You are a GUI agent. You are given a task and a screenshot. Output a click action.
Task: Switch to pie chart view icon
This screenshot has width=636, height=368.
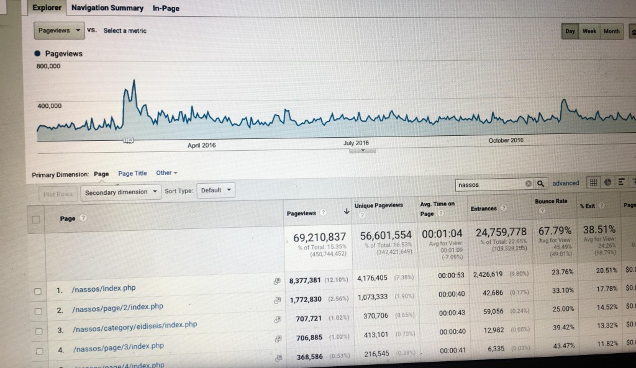coord(607,182)
